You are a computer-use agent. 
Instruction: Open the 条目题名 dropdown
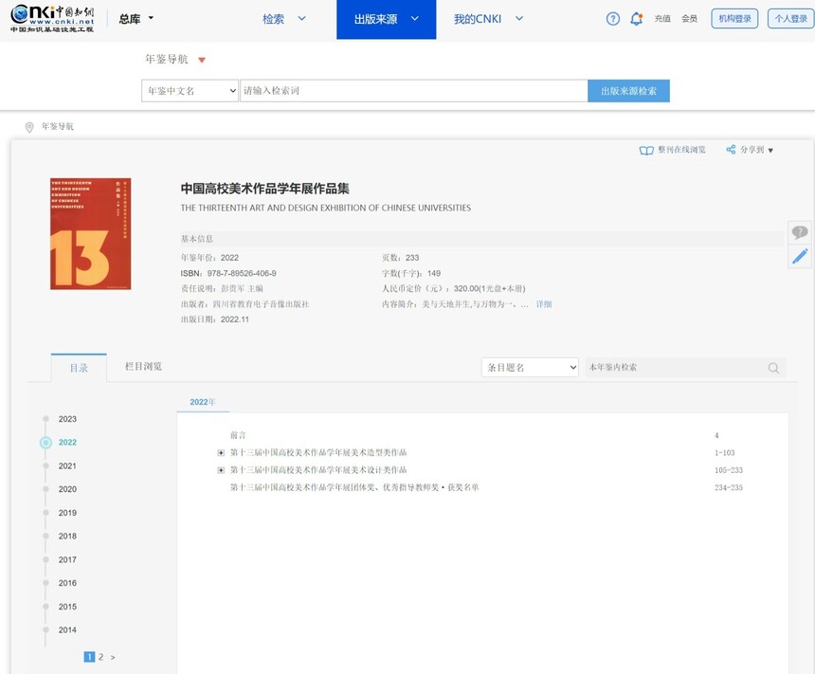coord(530,368)
